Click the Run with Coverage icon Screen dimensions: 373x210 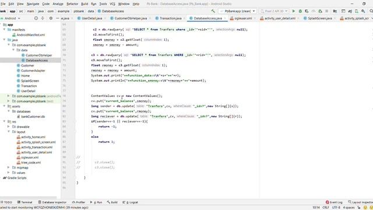click(x=307, y=11)
